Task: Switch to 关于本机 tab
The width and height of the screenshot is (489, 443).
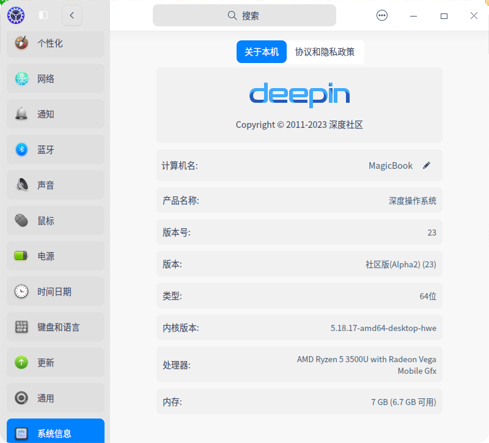Action: [x=262, y=52]
